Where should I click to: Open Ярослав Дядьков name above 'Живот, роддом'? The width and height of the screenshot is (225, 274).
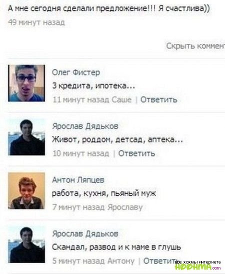(85, 126)
